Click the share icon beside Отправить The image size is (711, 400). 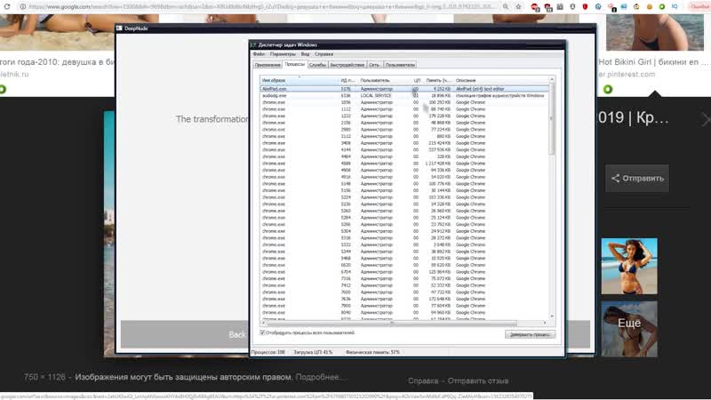click(614, 178)
